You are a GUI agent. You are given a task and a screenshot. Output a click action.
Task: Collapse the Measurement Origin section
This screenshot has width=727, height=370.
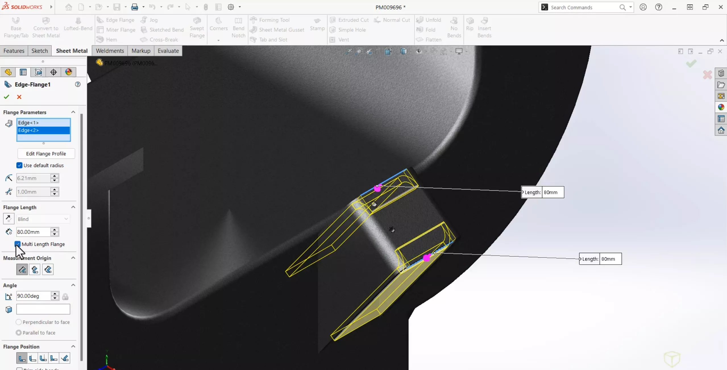point(73,258)
